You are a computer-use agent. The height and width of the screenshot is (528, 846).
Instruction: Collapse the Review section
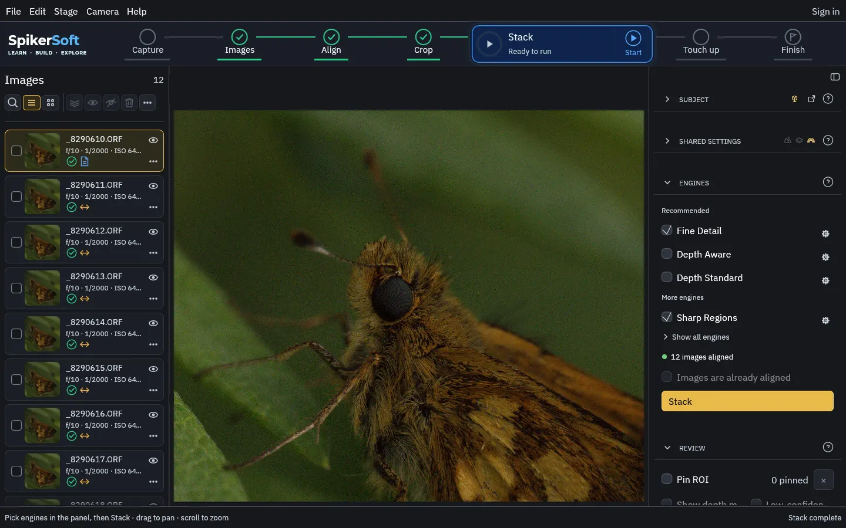point(667,448)
